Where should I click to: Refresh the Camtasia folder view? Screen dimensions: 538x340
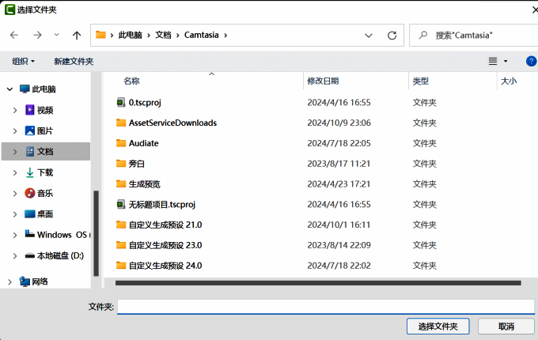point(392,36)
